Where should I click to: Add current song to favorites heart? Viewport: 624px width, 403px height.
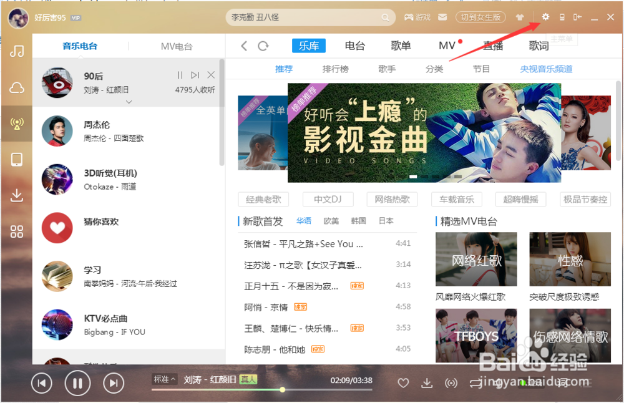[403, 382]
